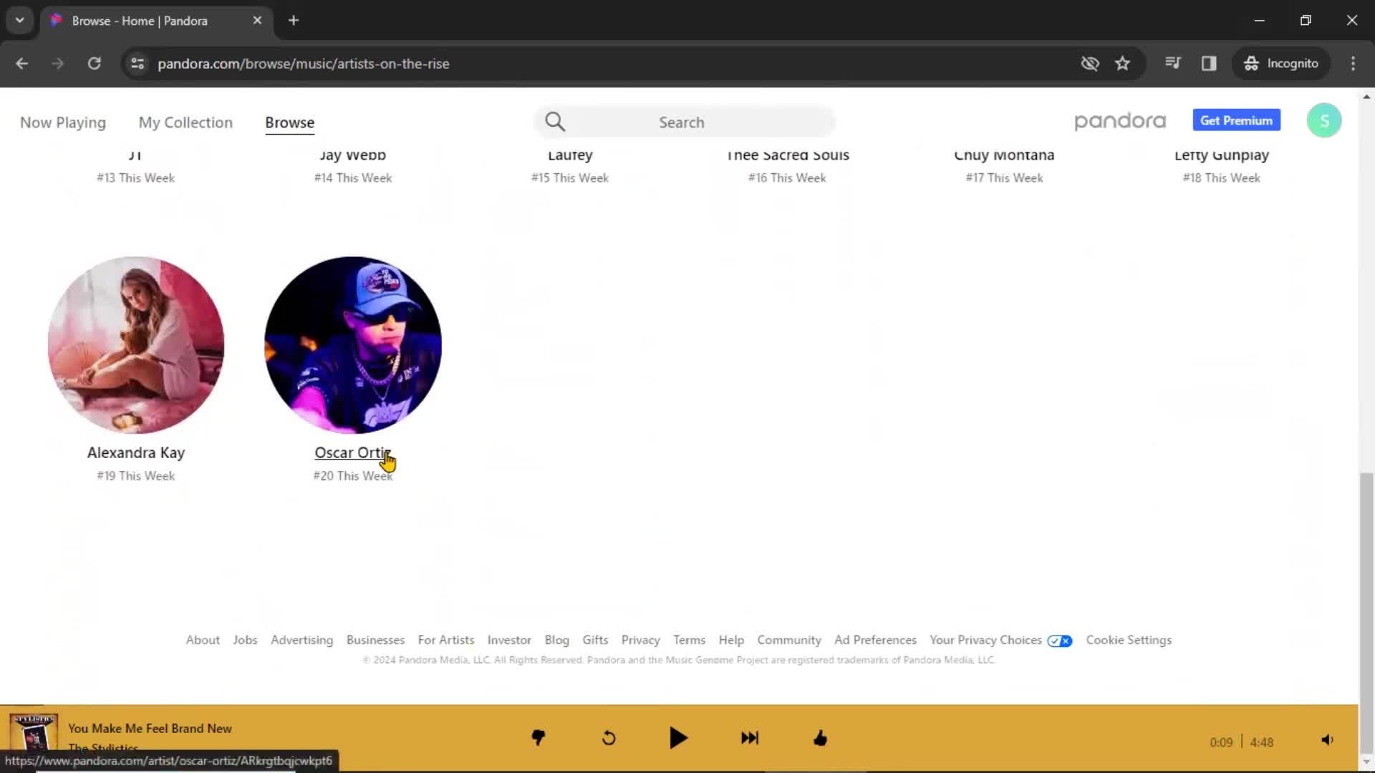Click the replay/replay icon to restart song
This screenshot has width=1375, height=773.
point(608,737)
